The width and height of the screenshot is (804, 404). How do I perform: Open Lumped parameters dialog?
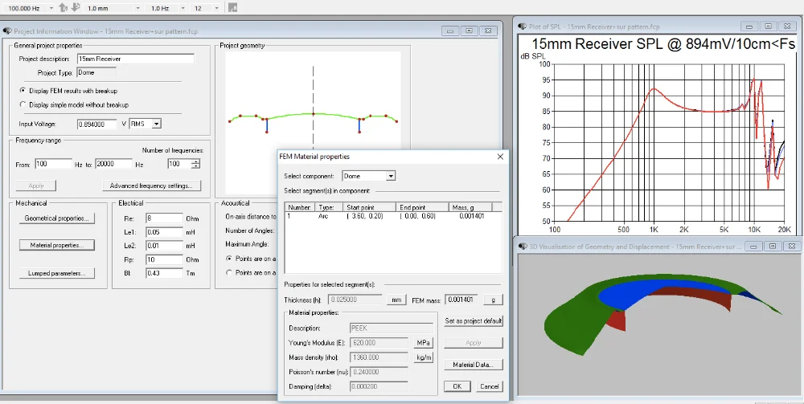coord(57,273)
